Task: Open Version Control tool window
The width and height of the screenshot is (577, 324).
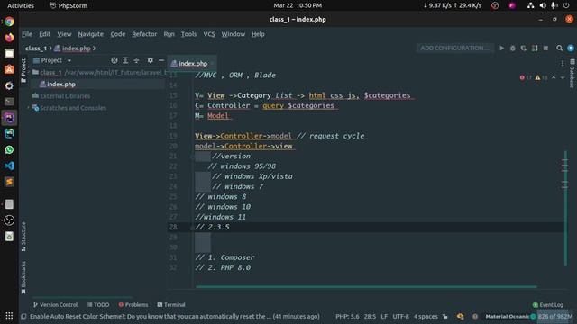Action: 56,305
